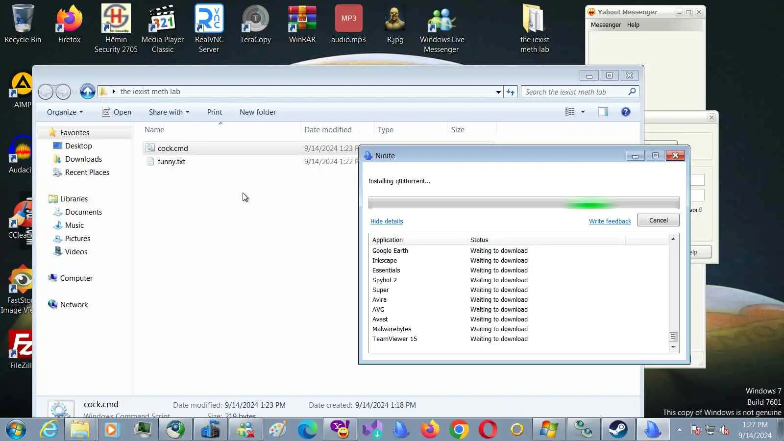784x441 pixels.
Task: Click the Hide details link in Ninite
Action: [387, 221]
